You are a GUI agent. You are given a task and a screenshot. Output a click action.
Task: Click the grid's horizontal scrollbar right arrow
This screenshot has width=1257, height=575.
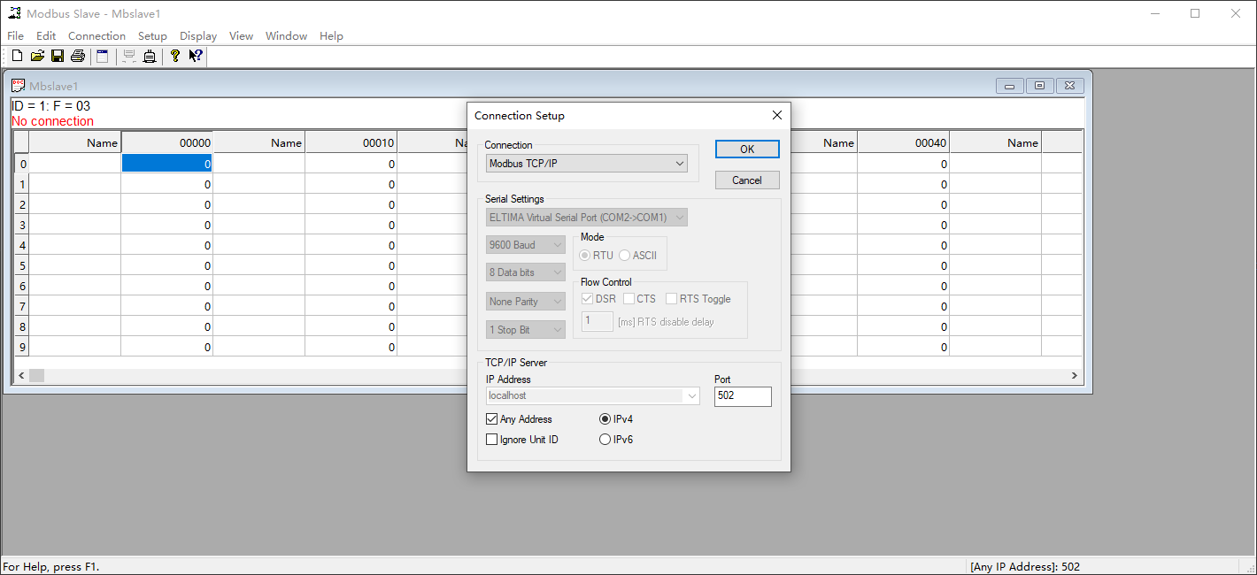pyautogui.click(x=1075, y=376)
